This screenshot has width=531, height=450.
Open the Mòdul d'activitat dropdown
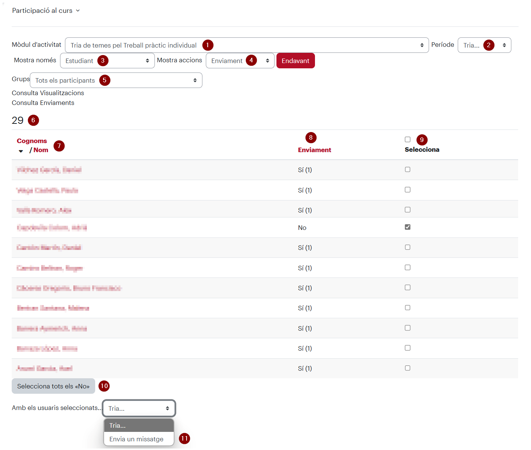point(247,45)
